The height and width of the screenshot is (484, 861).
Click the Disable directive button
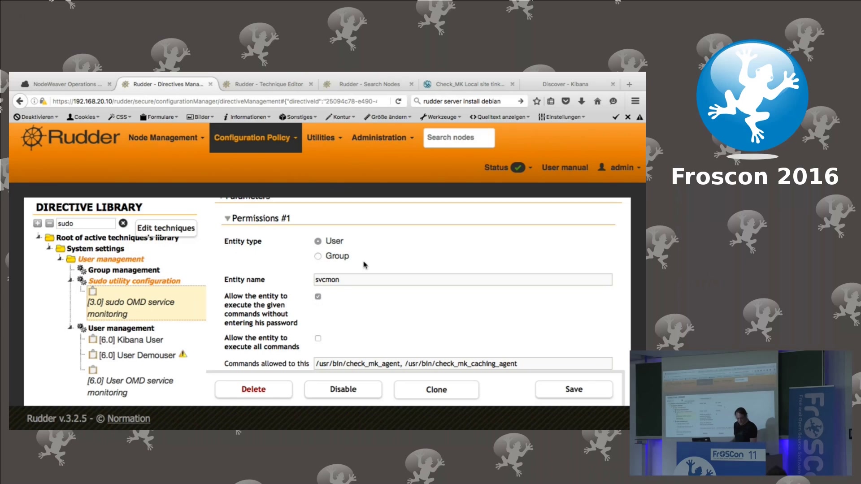[x=343, y=389]
